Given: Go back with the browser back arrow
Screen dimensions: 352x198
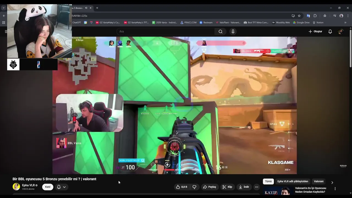Looking at the screenshot, I should (4, 16).
